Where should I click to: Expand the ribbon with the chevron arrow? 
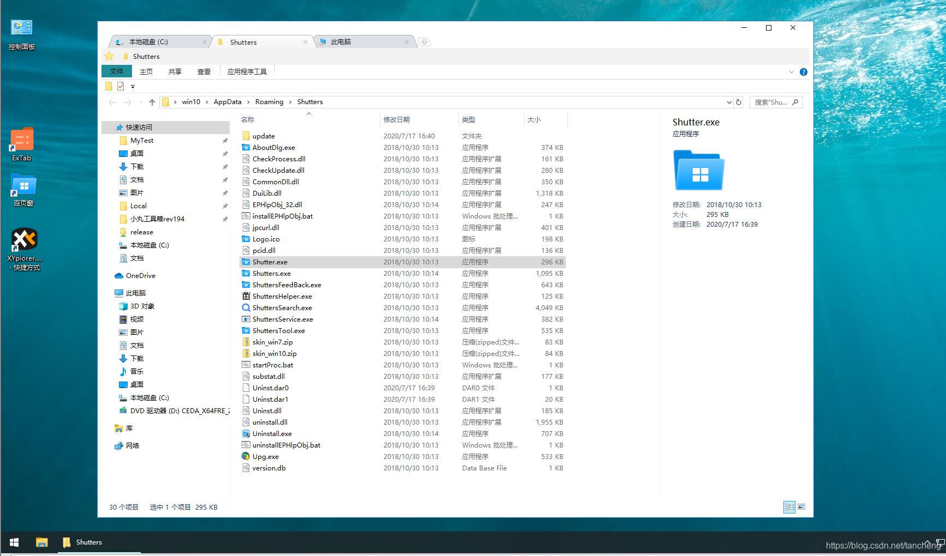pos(792,71)
